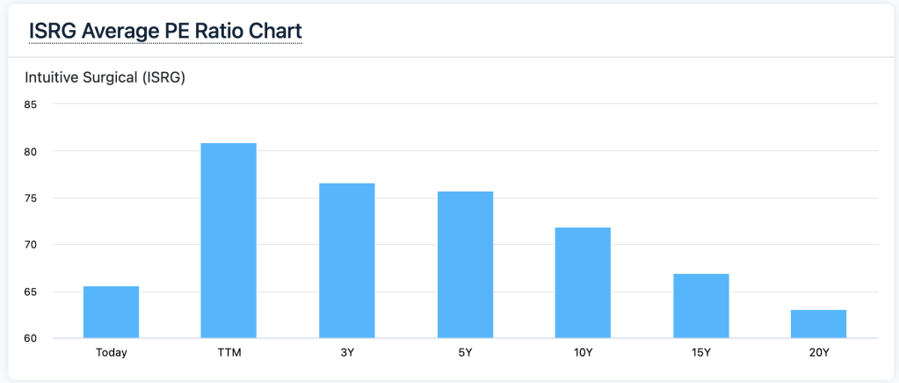The image size is (899, 383).
Task: Click the 20Y x-axis label
Action: tap(818, 353)
